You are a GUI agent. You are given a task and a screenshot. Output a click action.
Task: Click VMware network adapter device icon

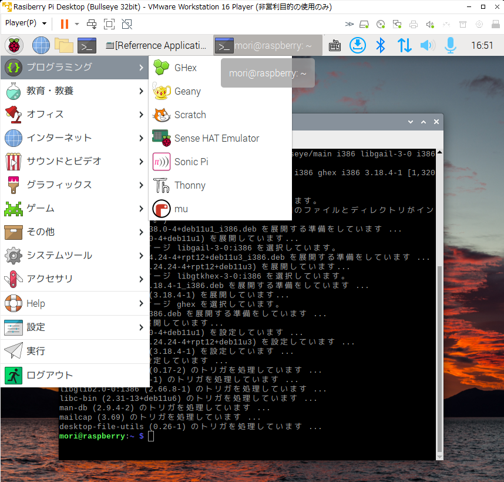397,25
